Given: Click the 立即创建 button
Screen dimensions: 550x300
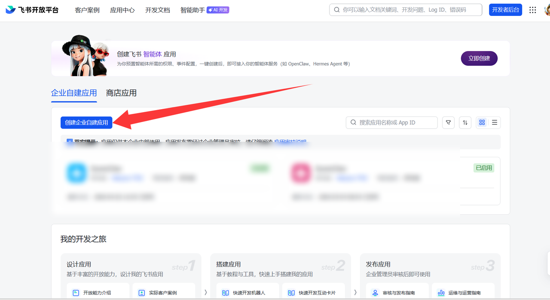Looking at the screenshot, I should coord(479,58).
